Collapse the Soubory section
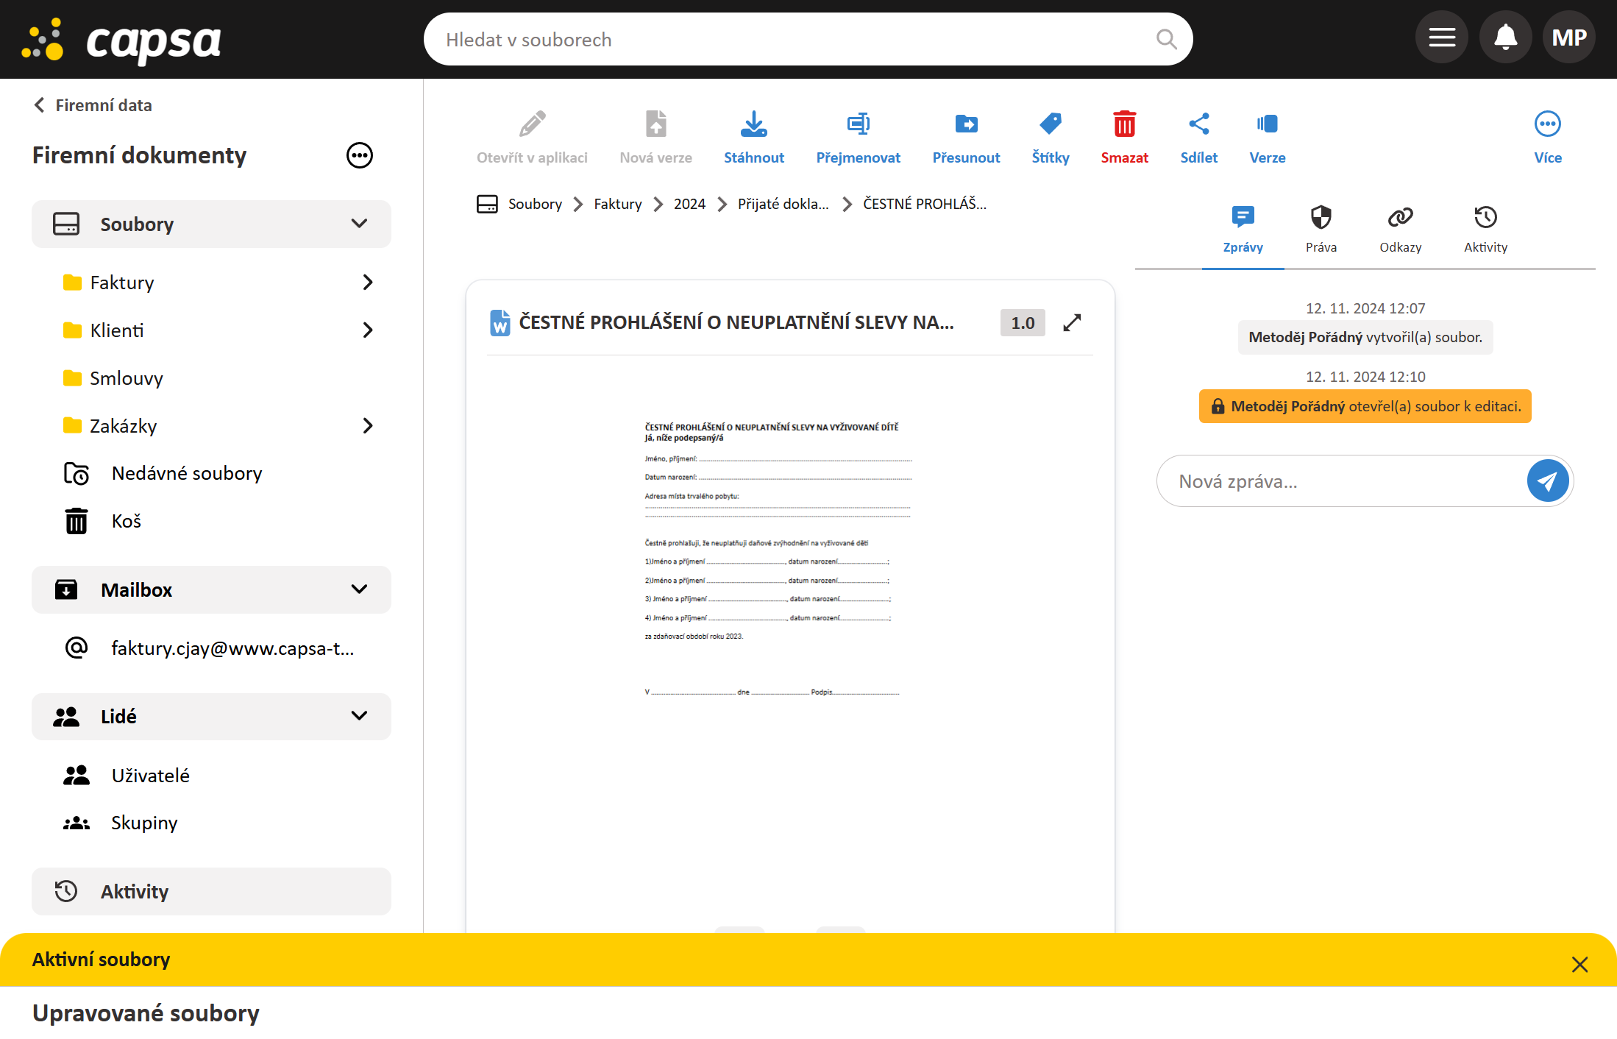Image resolution: width=1617 pixels, height=1039 pixels. (359, 224)
